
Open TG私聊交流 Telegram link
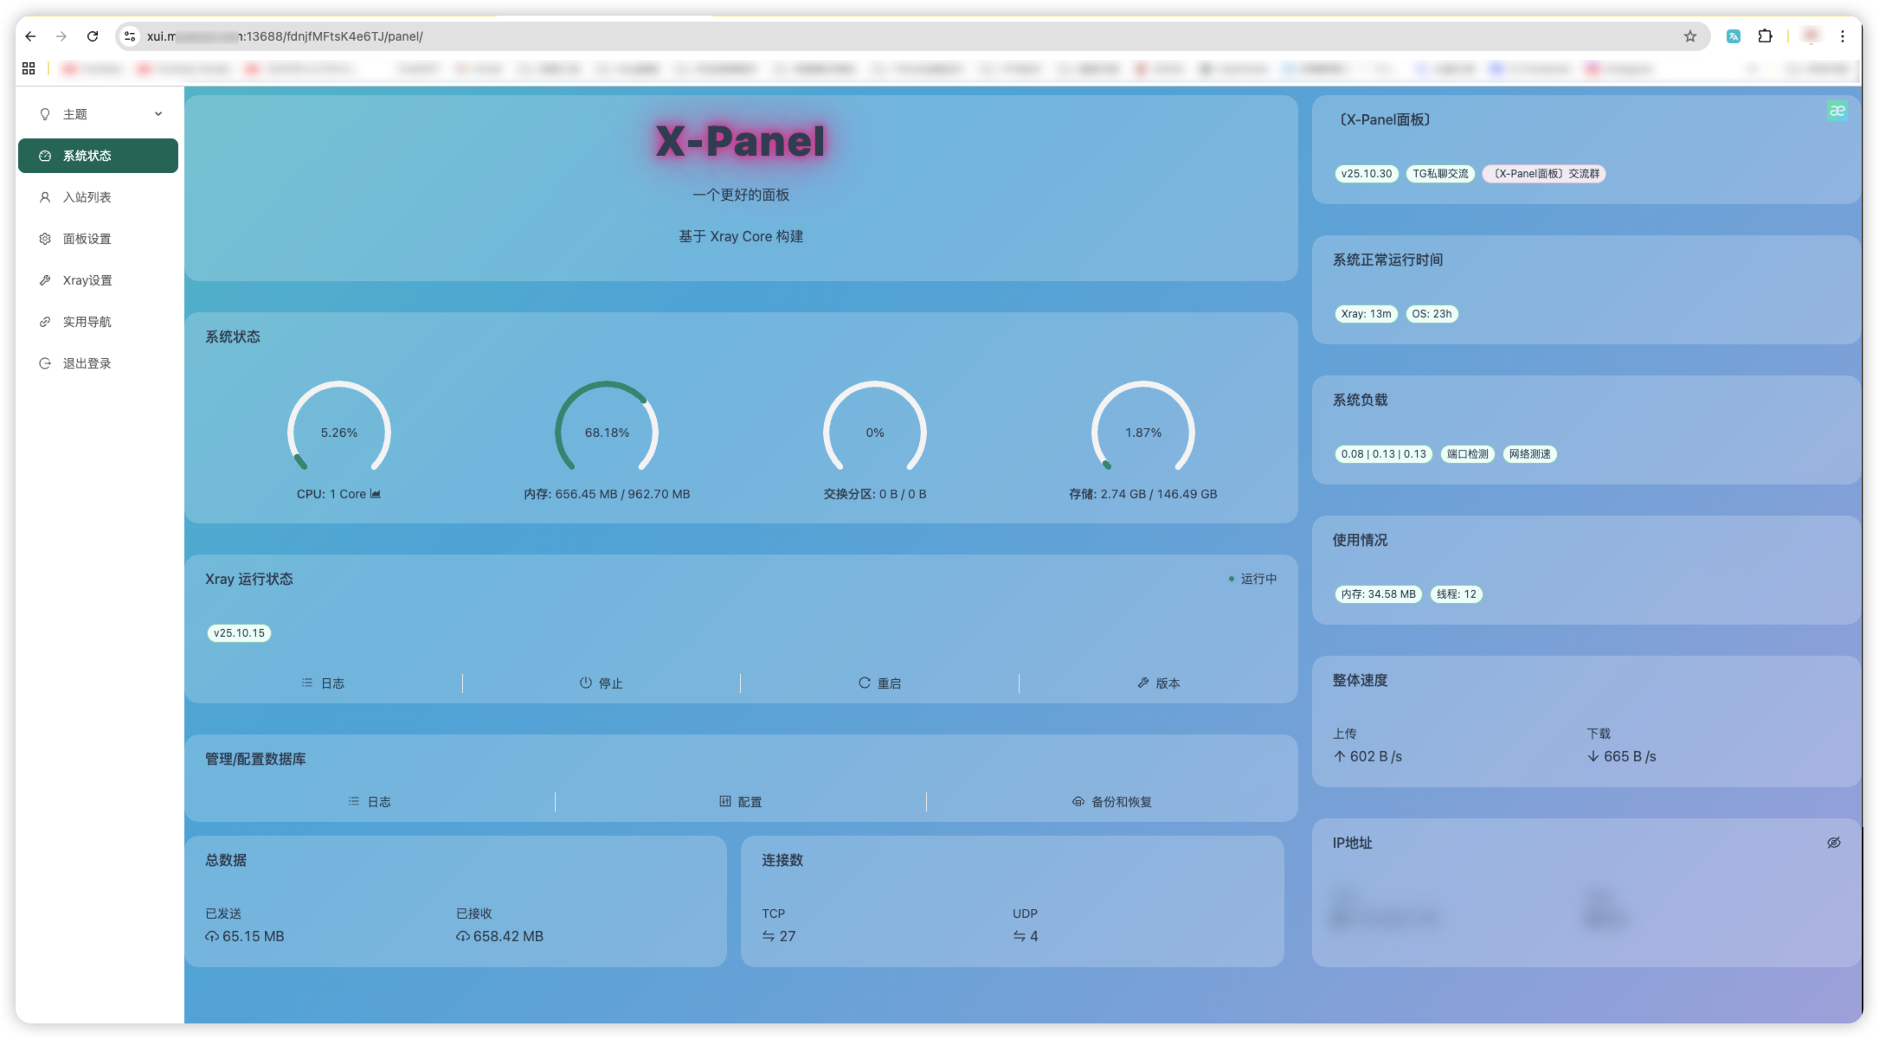pyautogui.click(x=1440, y=174)
